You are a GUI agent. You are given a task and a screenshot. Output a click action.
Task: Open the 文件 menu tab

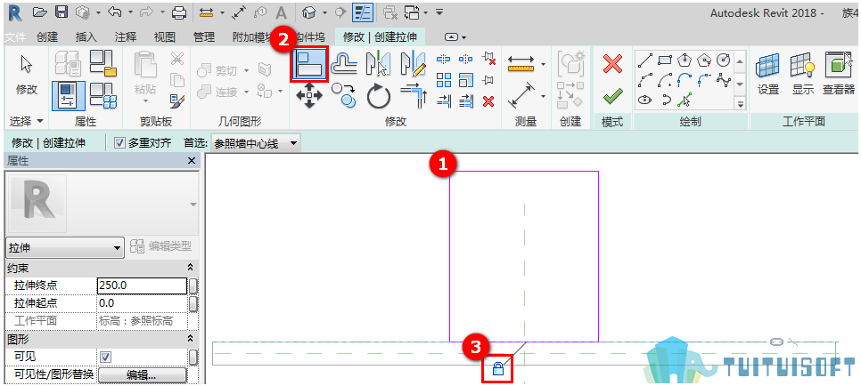coord(15,37)
